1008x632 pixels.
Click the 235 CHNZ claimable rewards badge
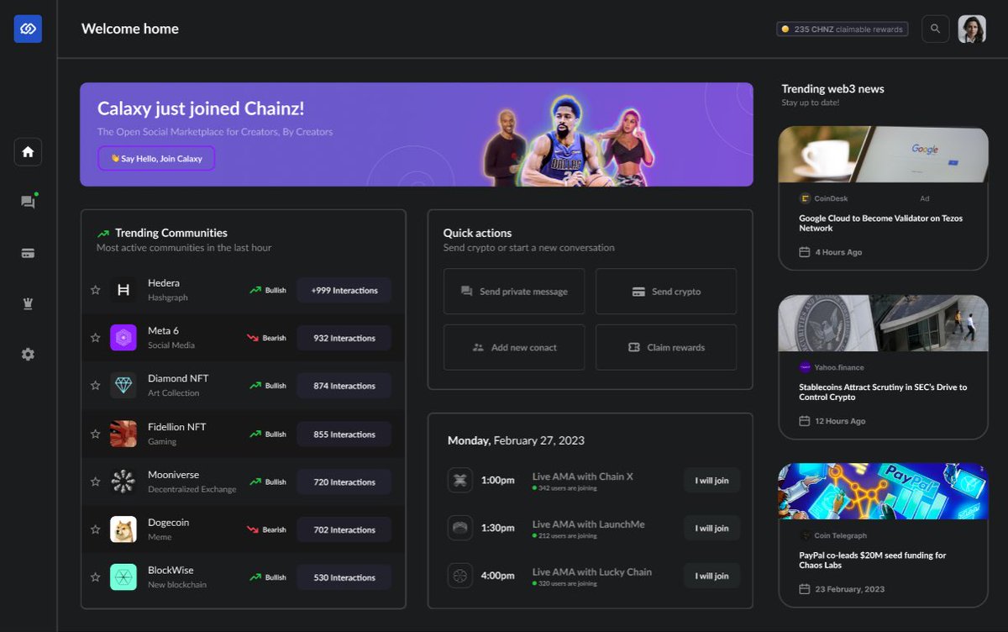pos(843,29)
